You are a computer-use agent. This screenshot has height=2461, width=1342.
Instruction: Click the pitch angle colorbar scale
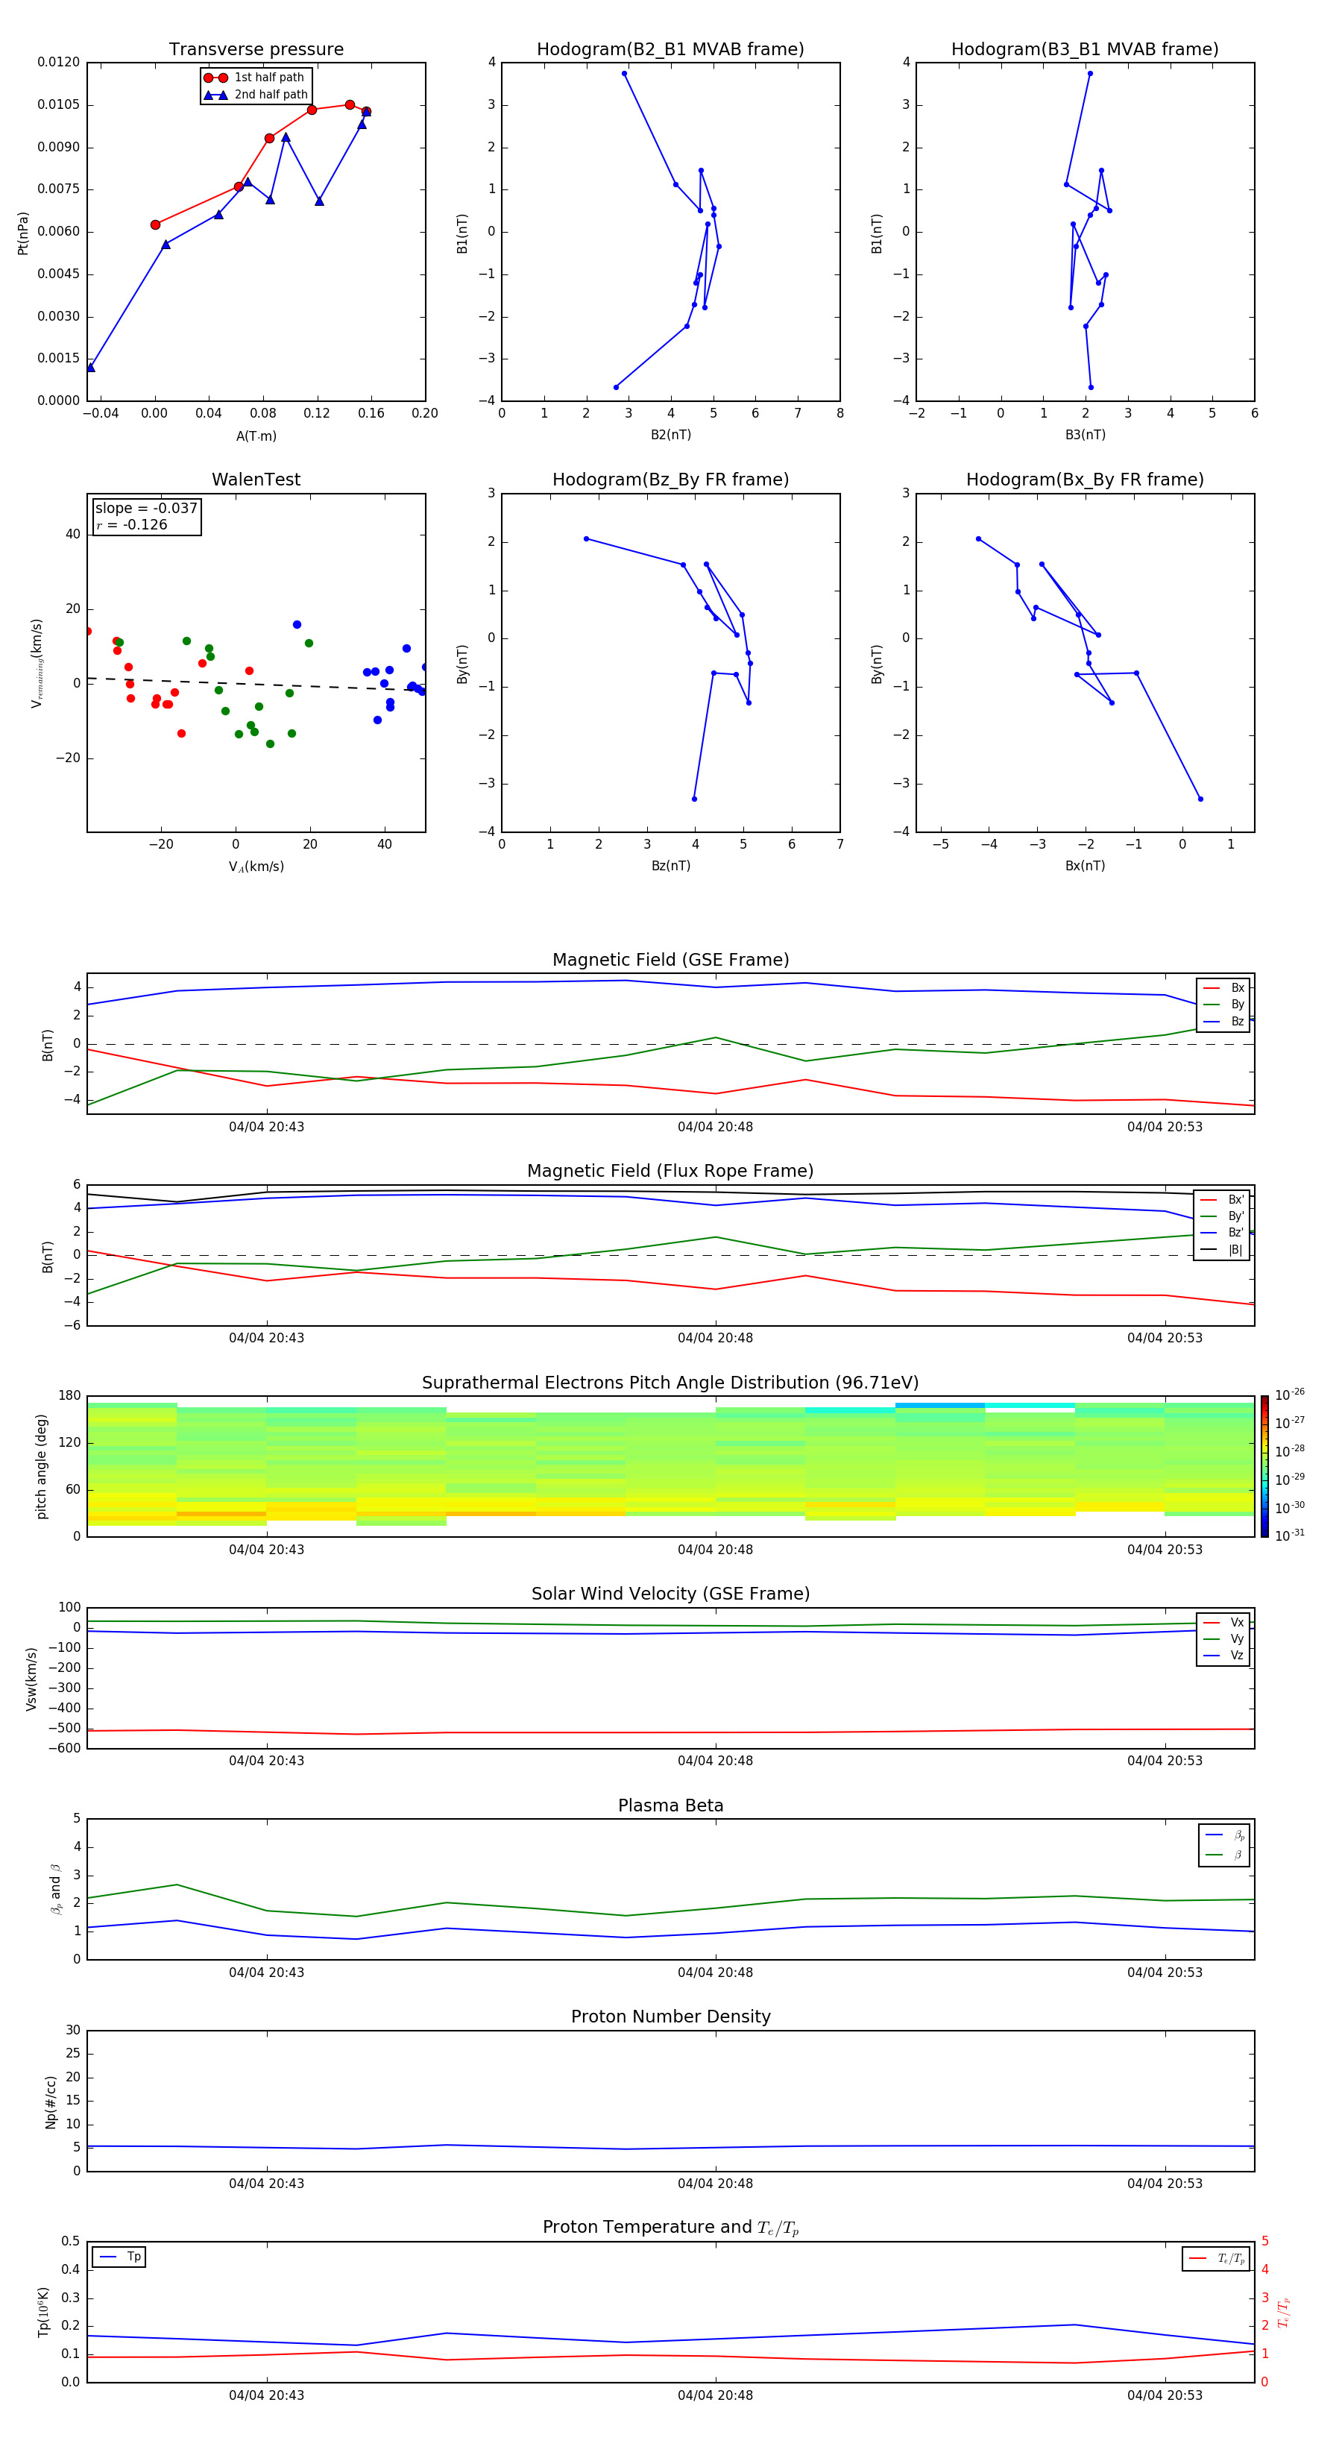(1264, 1466)
